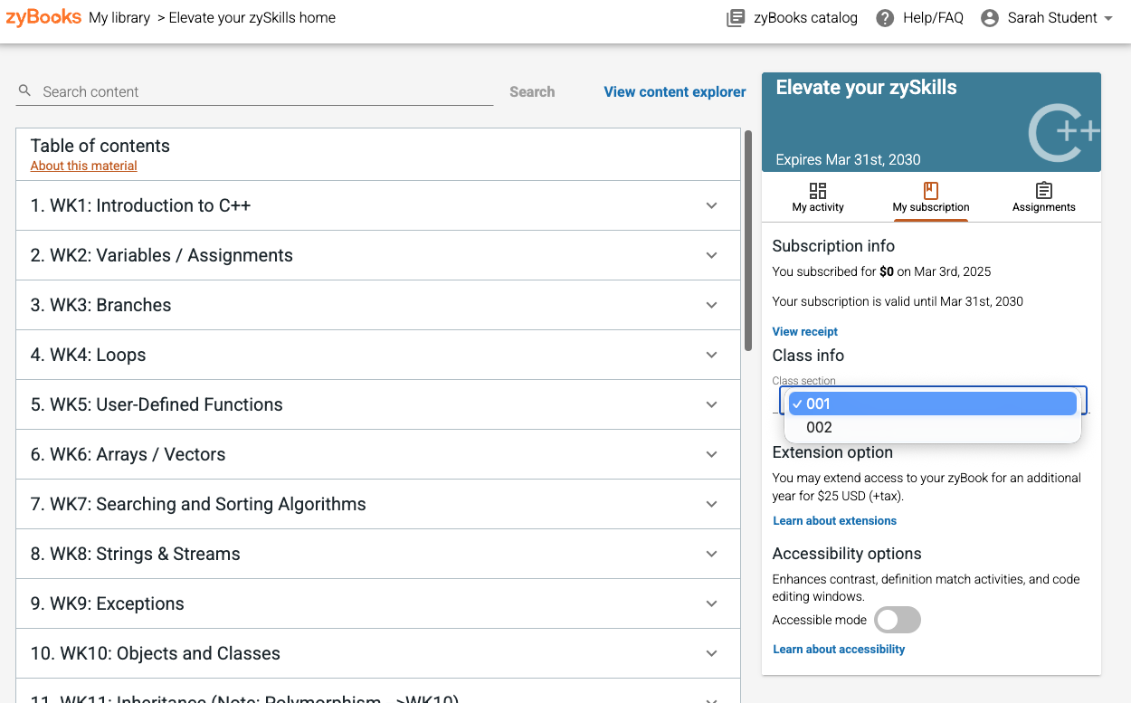This screenshot has width=1131, height=703.
Task: Click the search magnifier icon
Action: (x=25, y=90)
